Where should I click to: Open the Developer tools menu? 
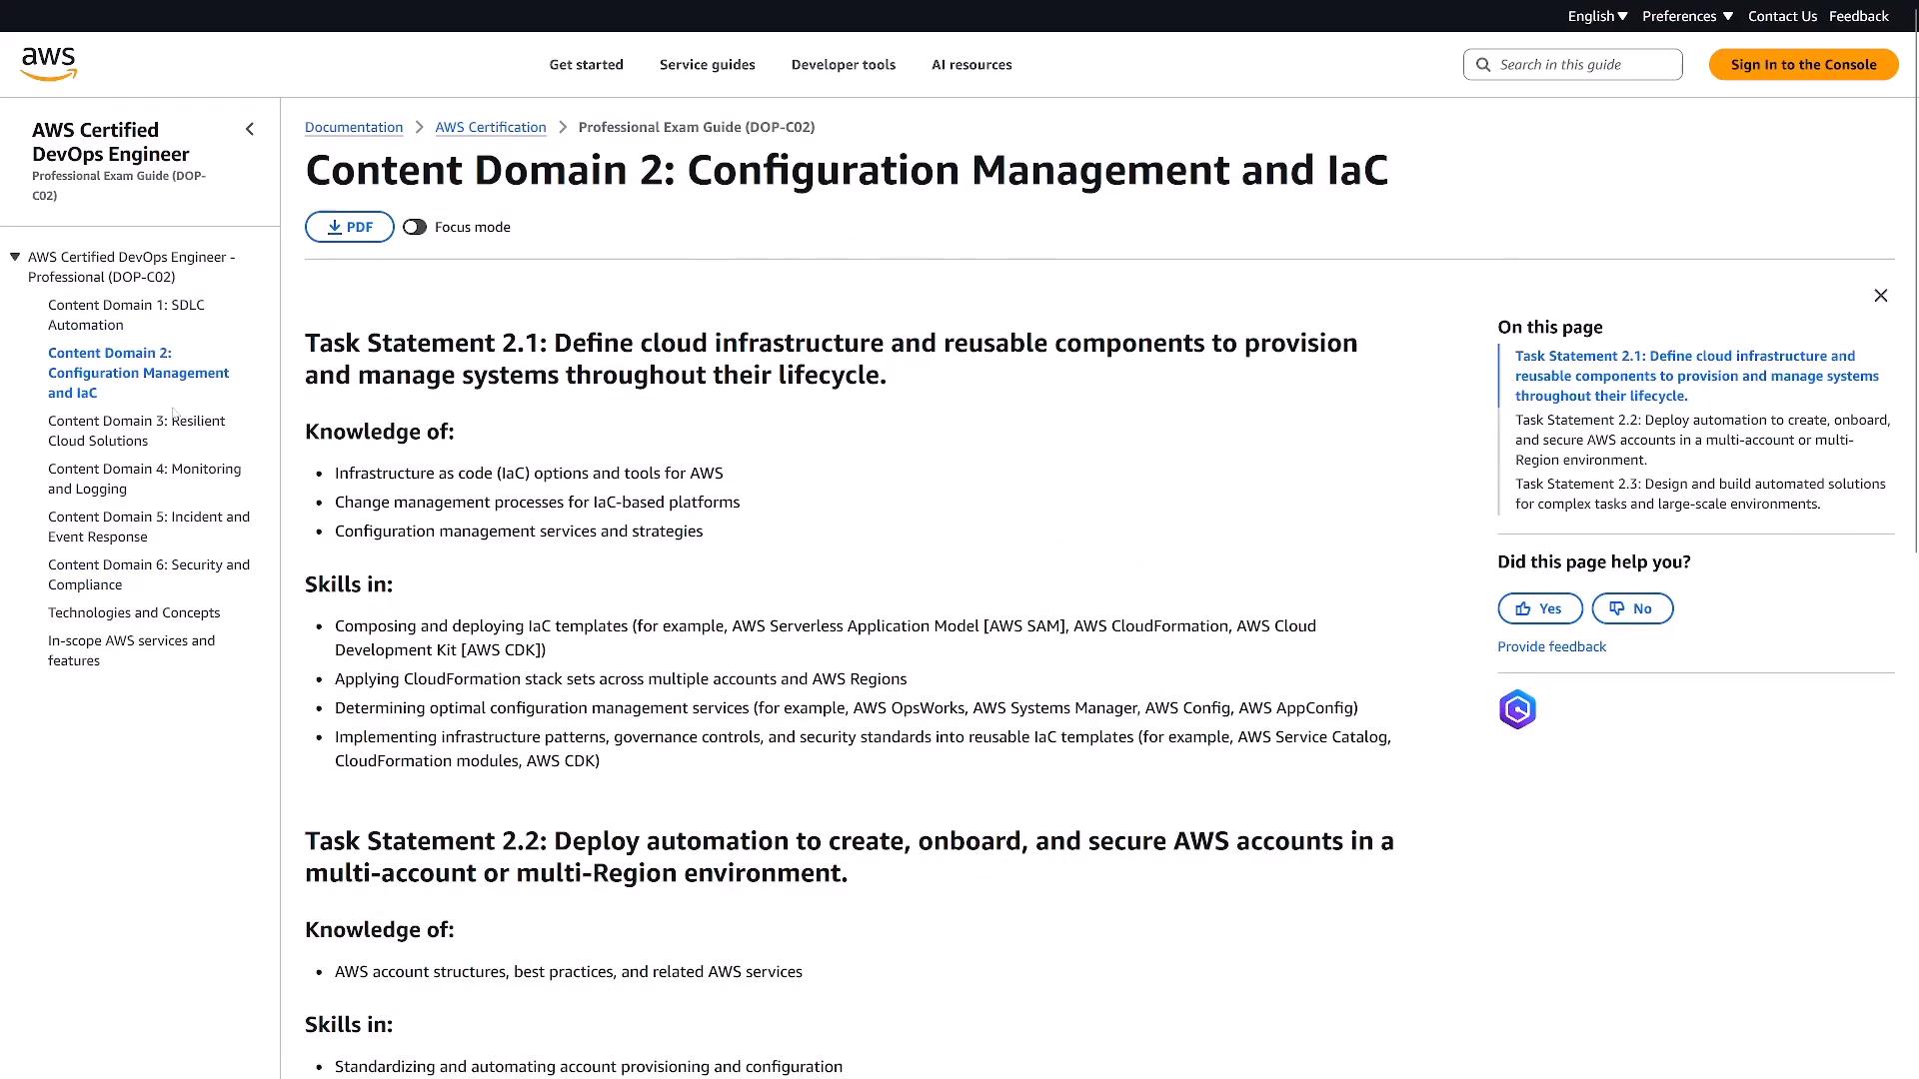coord(843,64)
